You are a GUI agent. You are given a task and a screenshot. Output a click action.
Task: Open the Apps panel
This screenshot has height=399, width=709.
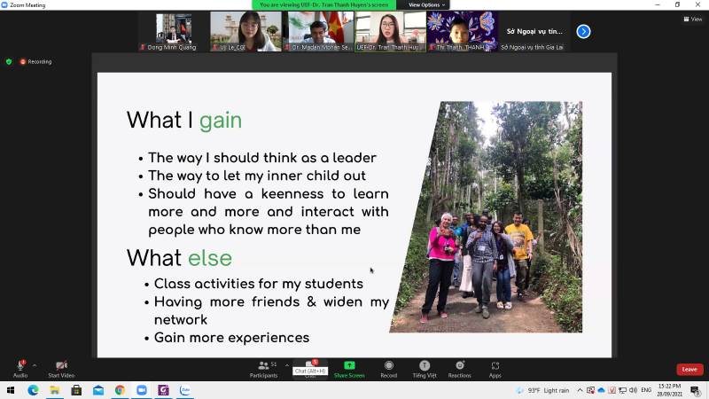point(495,366)
